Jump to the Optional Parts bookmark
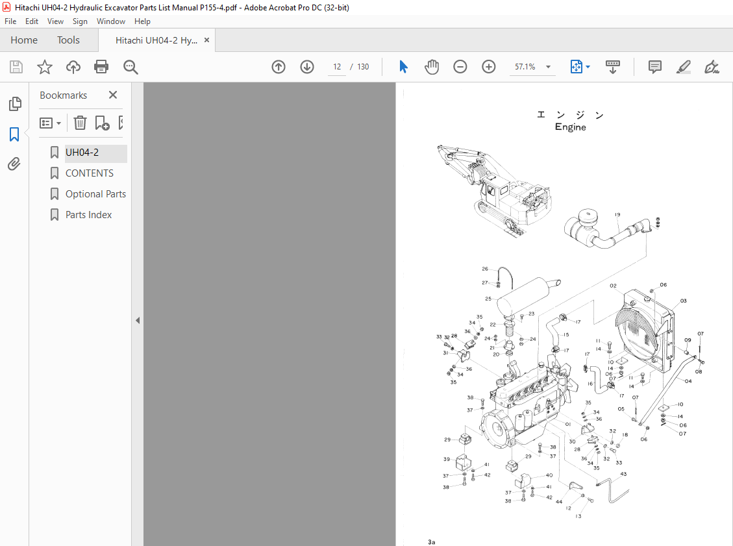Image resolution: width=733 pixels, height=546 pixels. (x=95, y=194)
